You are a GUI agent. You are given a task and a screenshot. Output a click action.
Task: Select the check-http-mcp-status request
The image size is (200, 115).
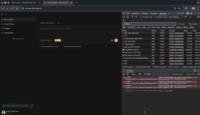pos(161,38)
